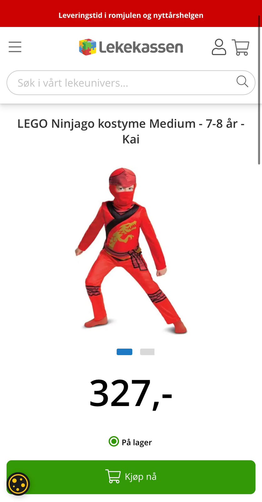
Task: Click the LEGO Ninjago kostyme product title
Action: [x=131, y=131]
